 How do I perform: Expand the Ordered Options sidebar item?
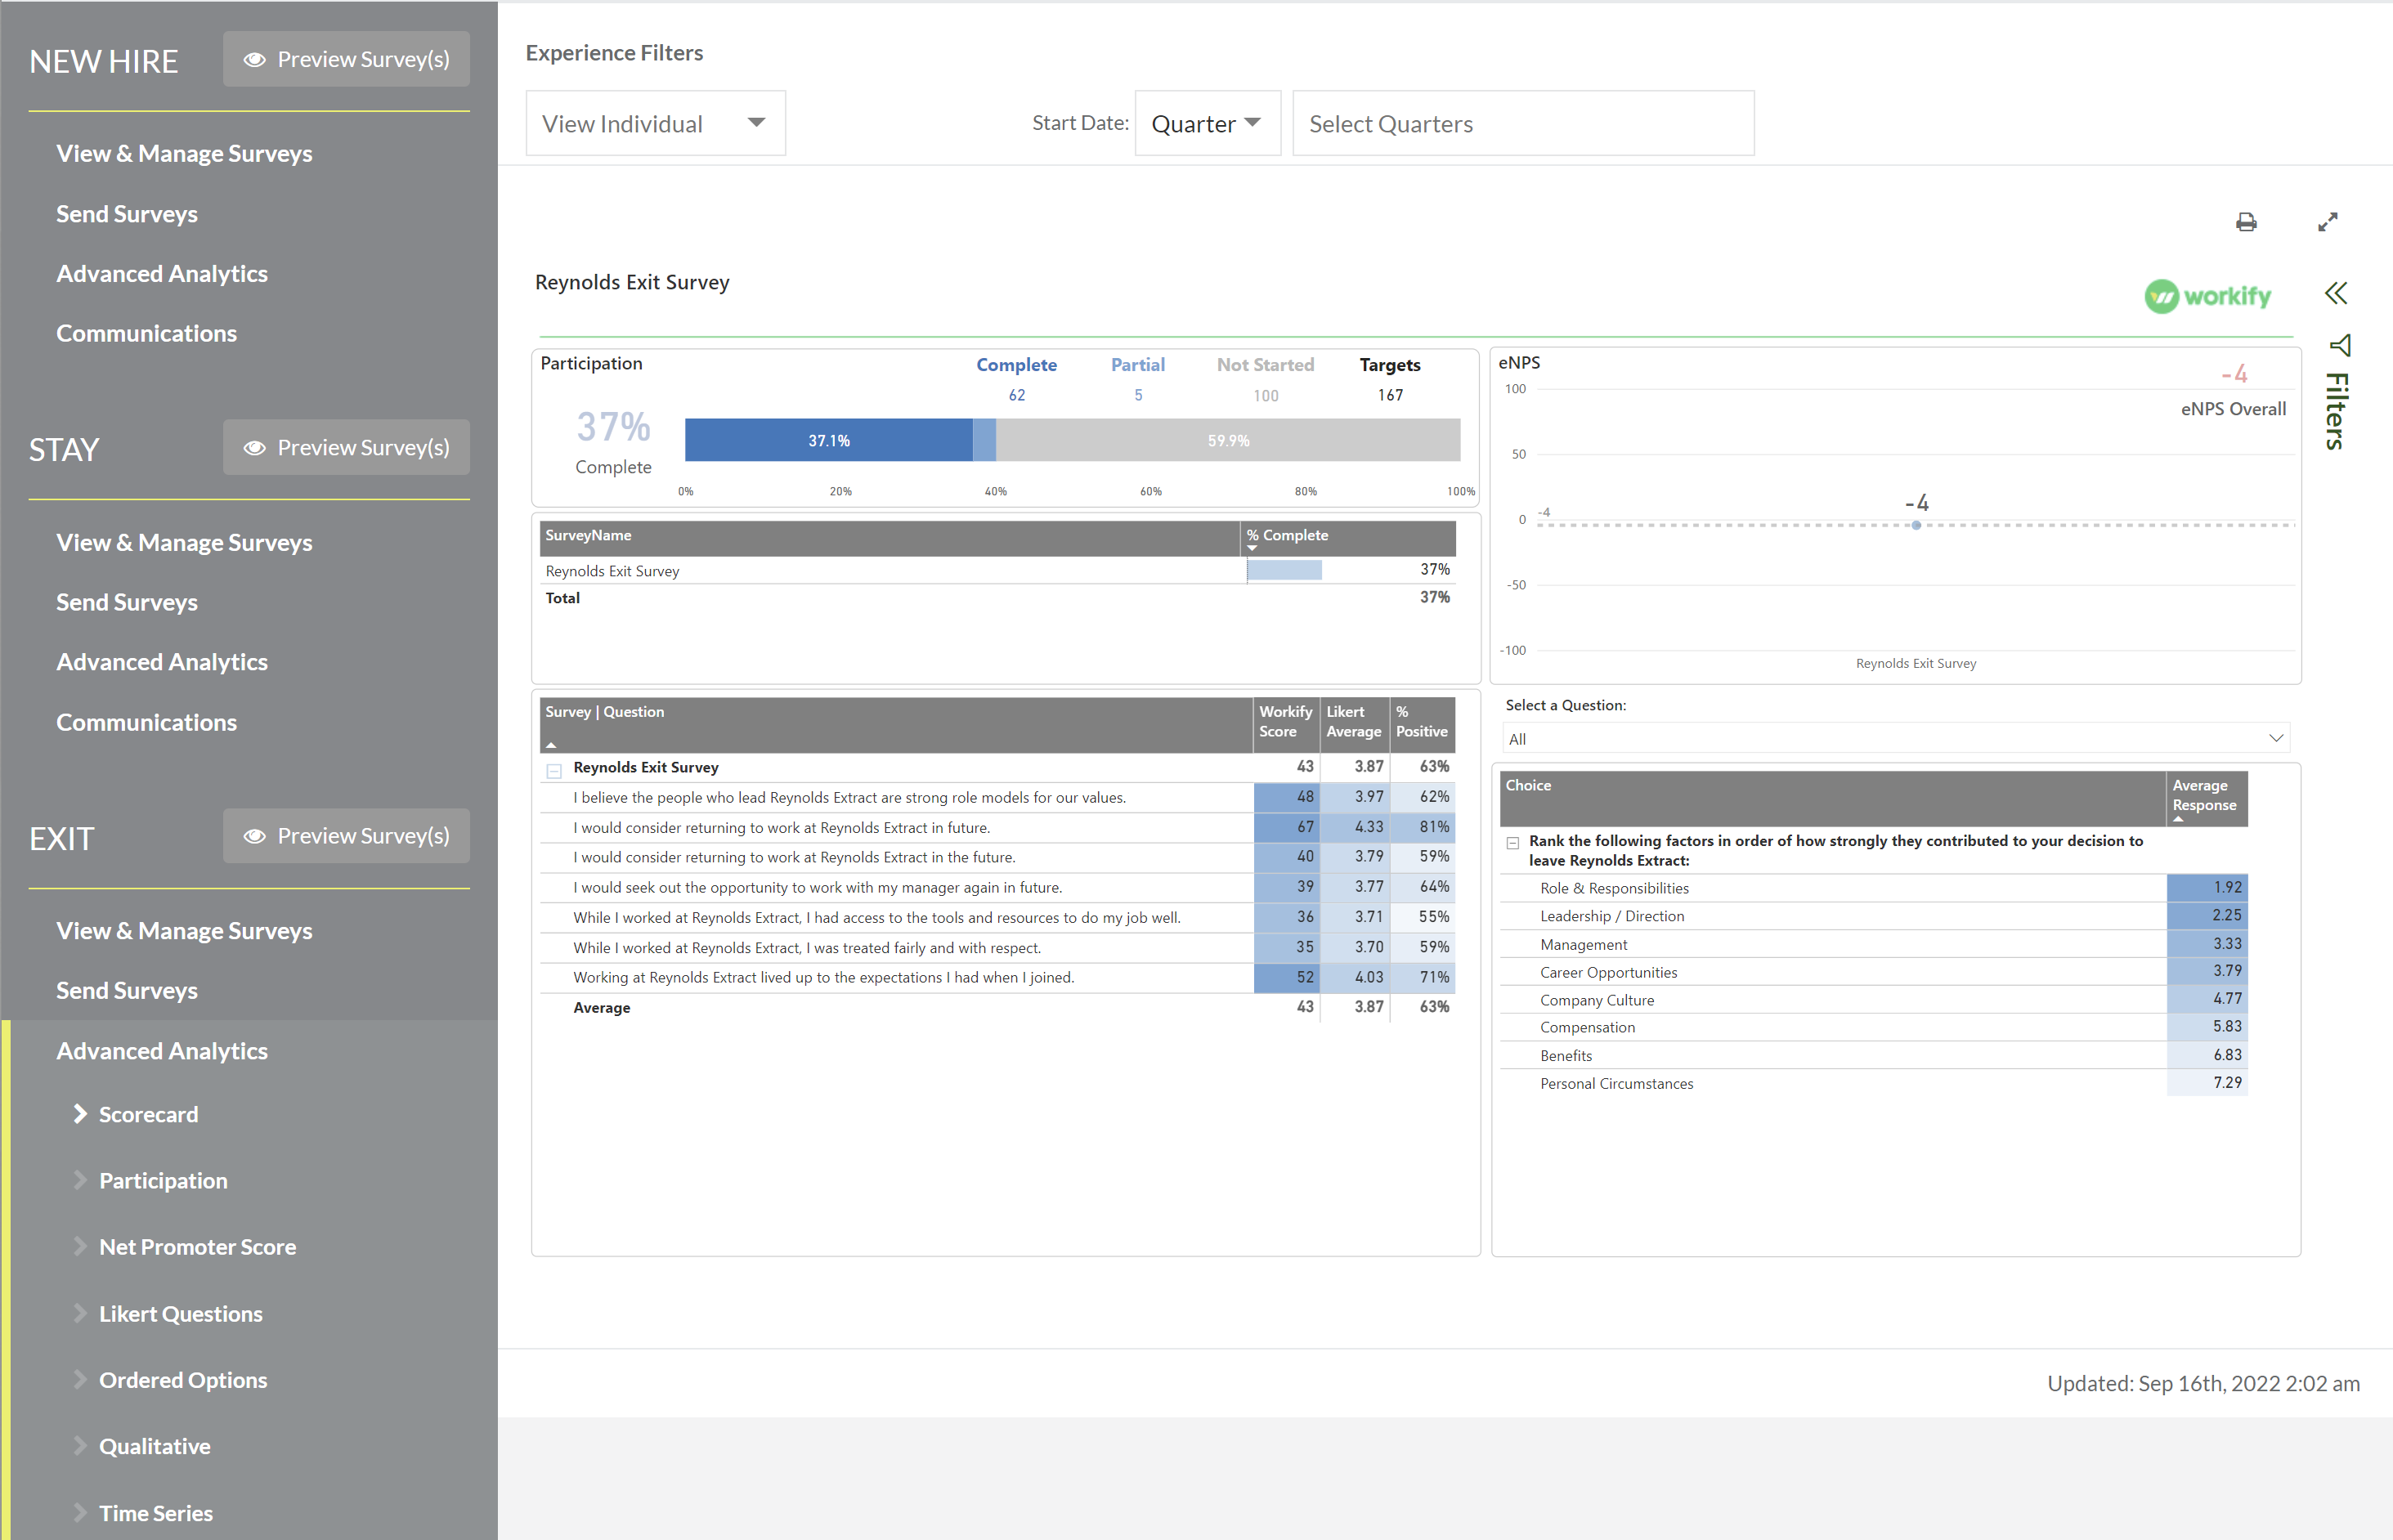point(81,1379)
